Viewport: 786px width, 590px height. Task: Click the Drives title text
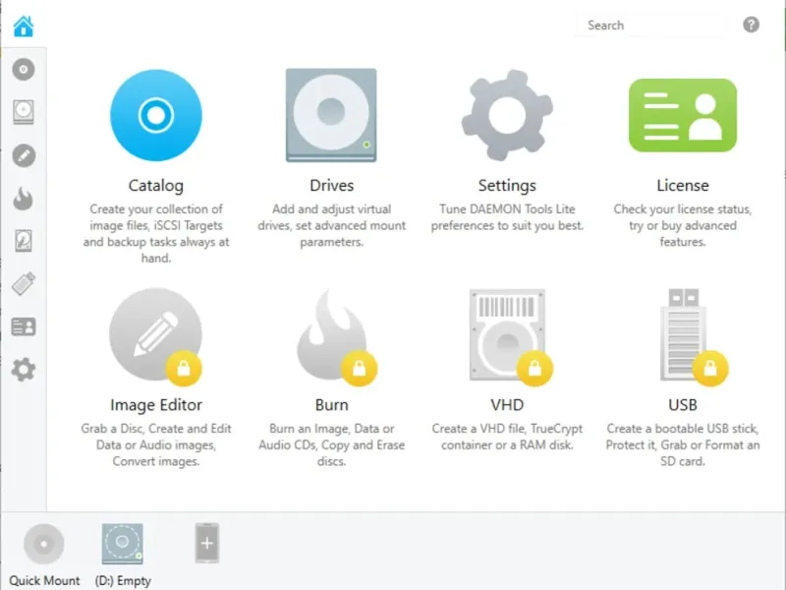coord(331,185)
